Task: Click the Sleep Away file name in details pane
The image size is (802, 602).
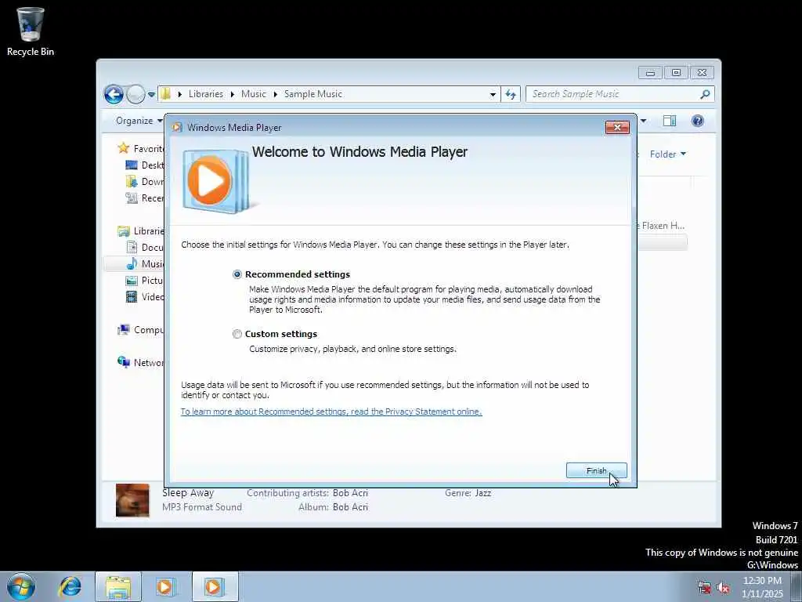Action: 188,493
